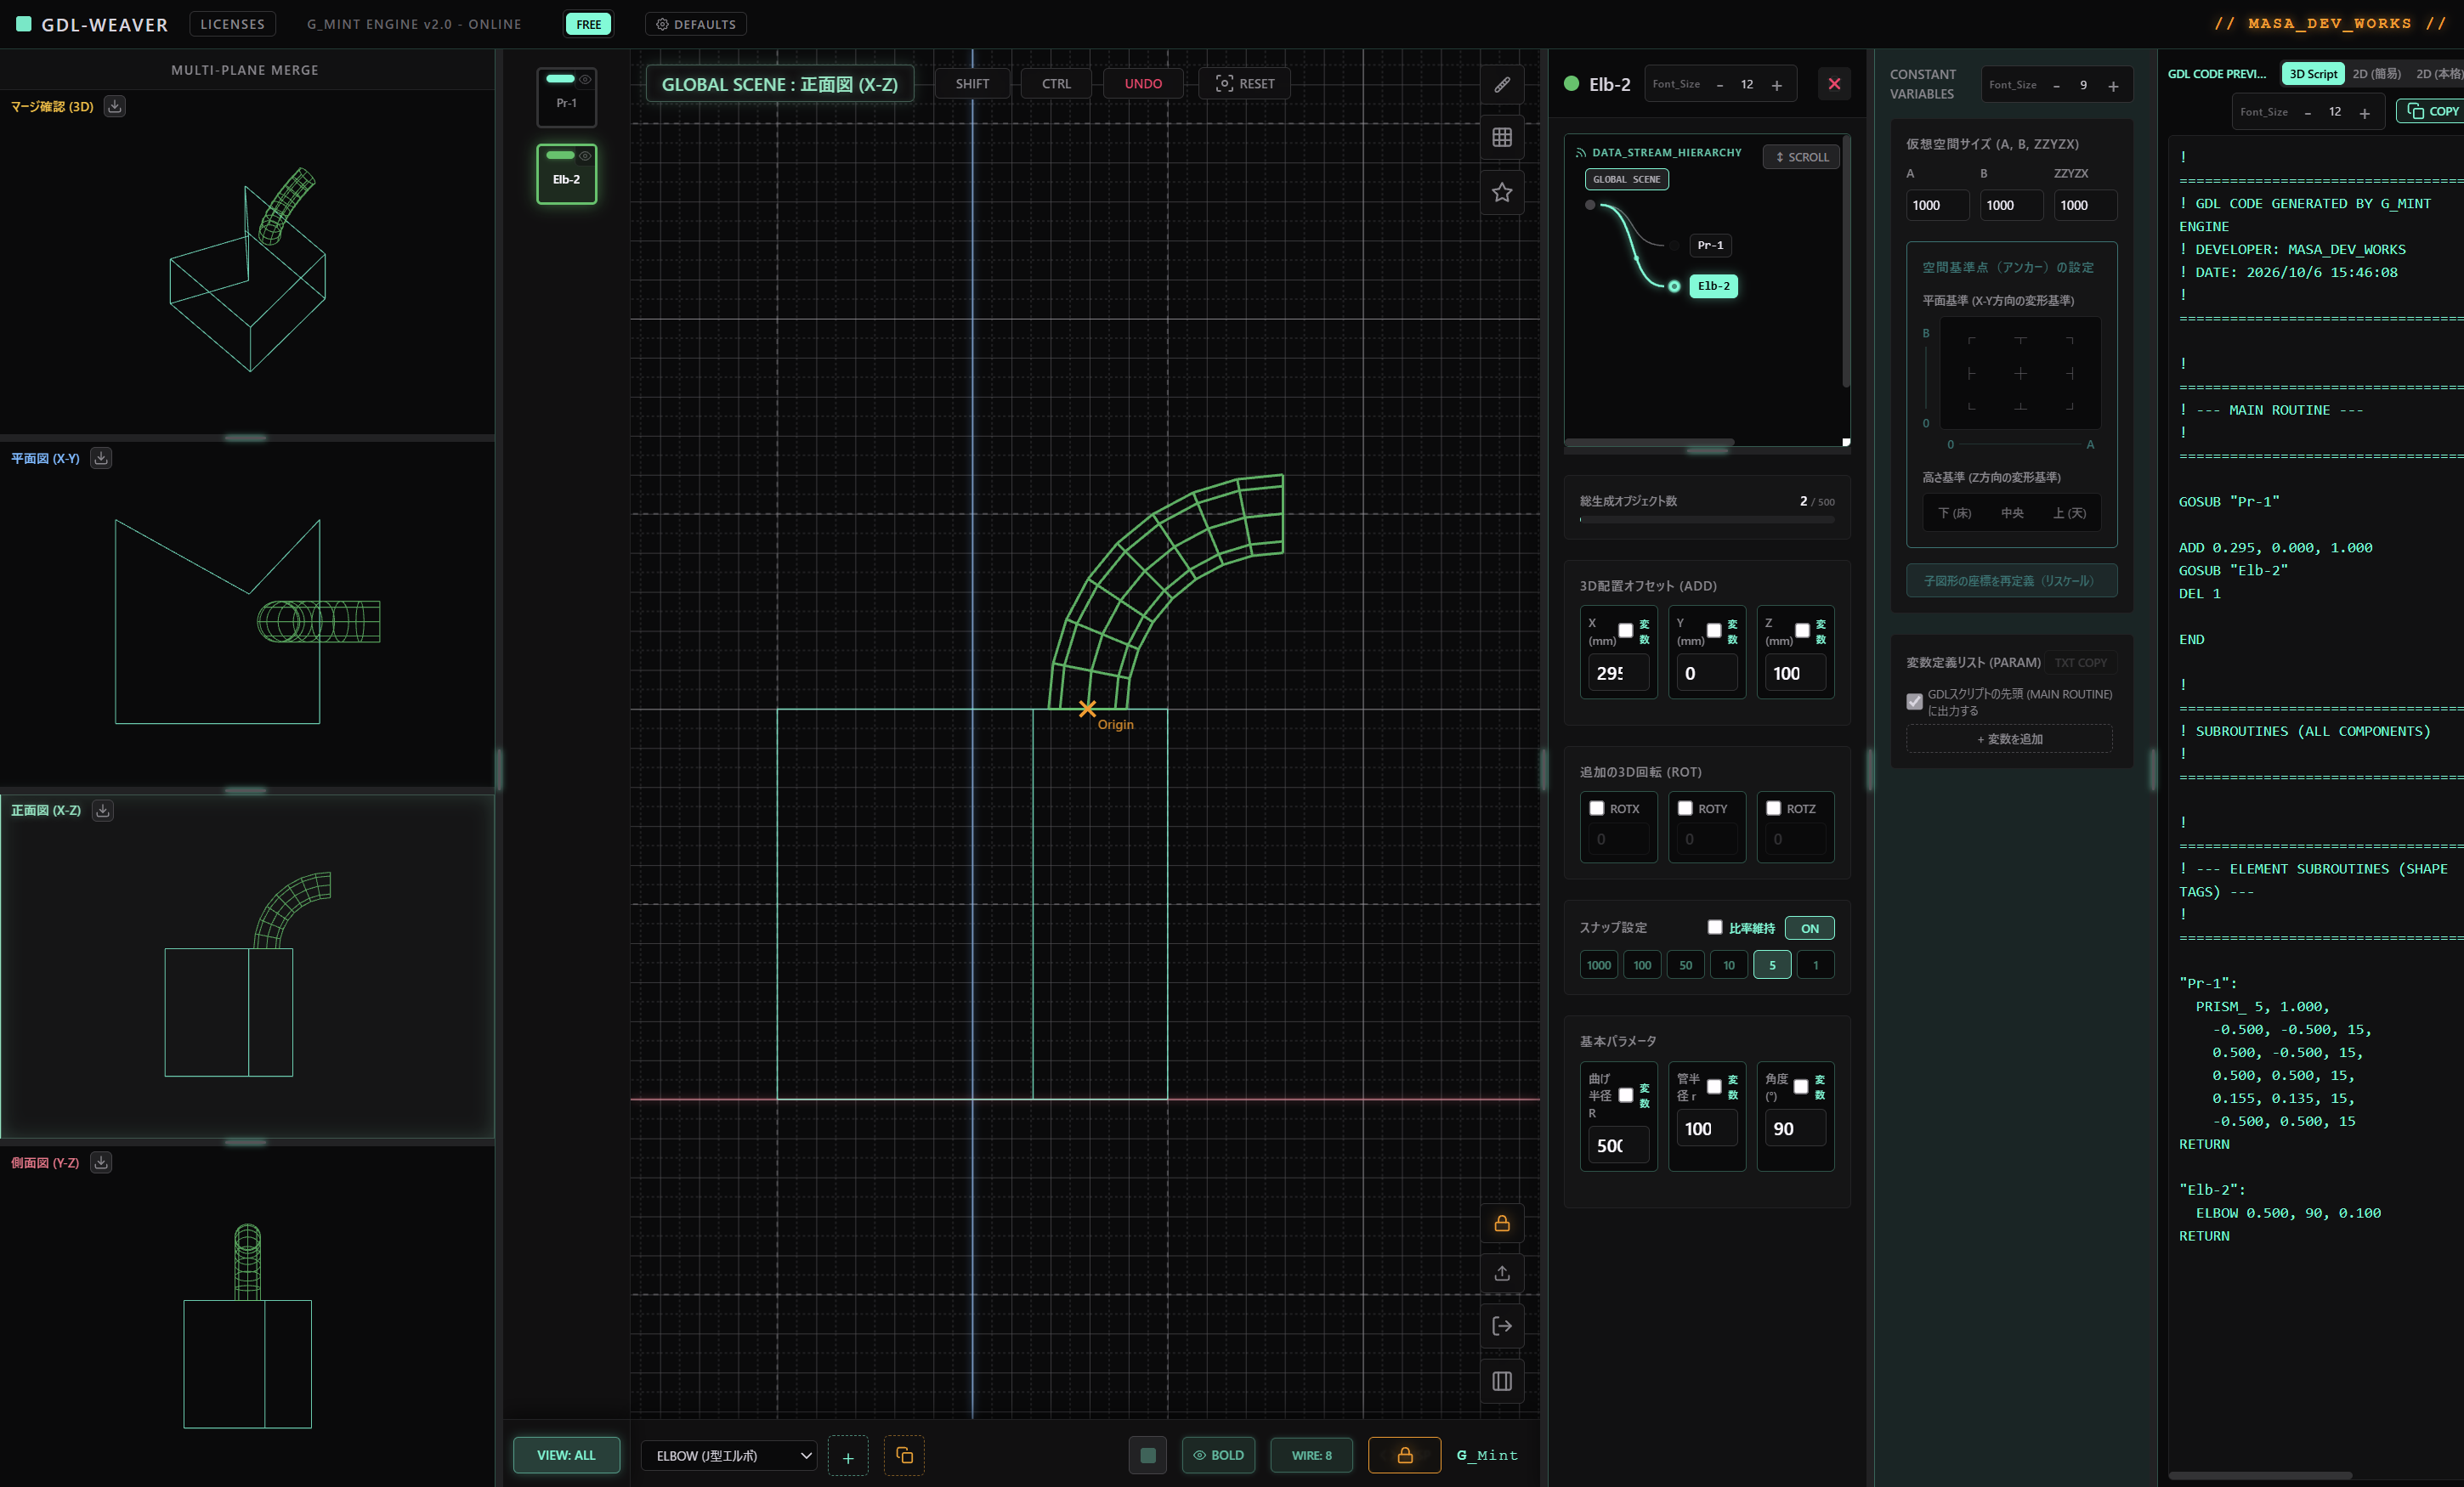Click the UNDO button
This screenshot has height=1487, width=2464.
(1143, 84)
